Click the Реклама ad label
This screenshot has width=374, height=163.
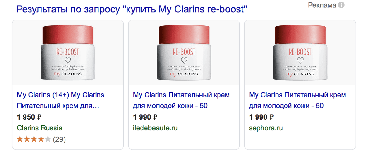click(x=322, y=5)
